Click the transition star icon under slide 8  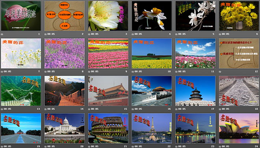45,72
